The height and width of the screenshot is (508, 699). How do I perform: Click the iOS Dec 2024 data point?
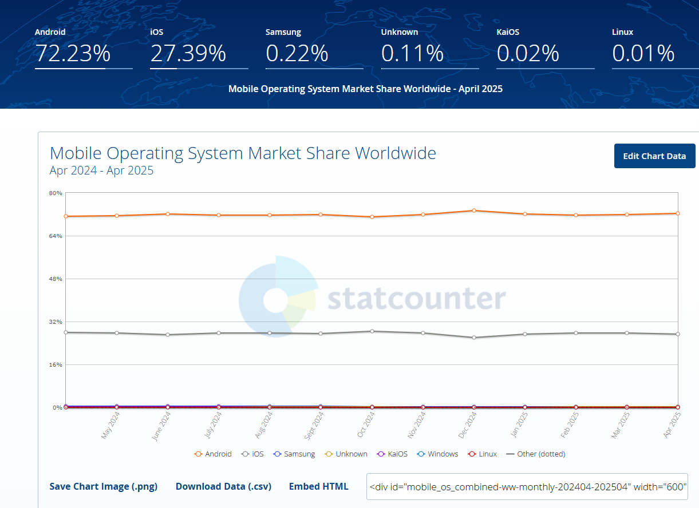point(474,338)
